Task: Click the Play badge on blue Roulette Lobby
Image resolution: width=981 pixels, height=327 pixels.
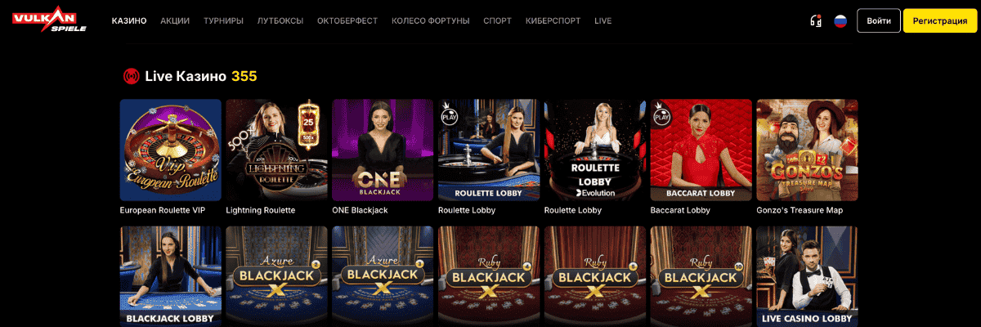Action: pyautogui.click(x=449, y=115)
